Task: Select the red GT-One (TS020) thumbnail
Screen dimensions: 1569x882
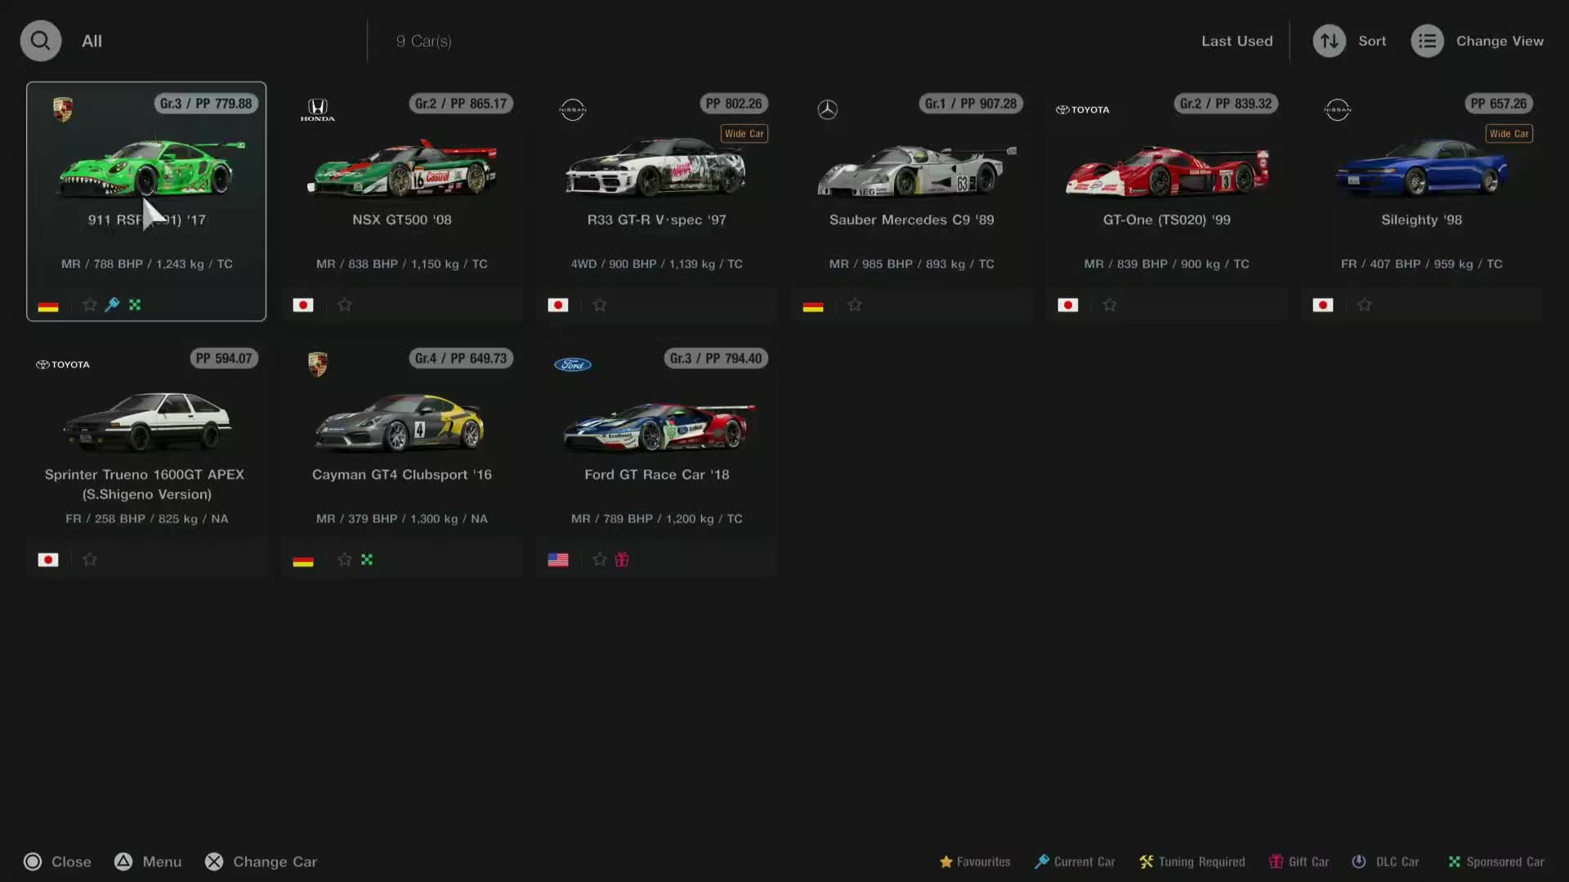Action: coord(1168,171)
